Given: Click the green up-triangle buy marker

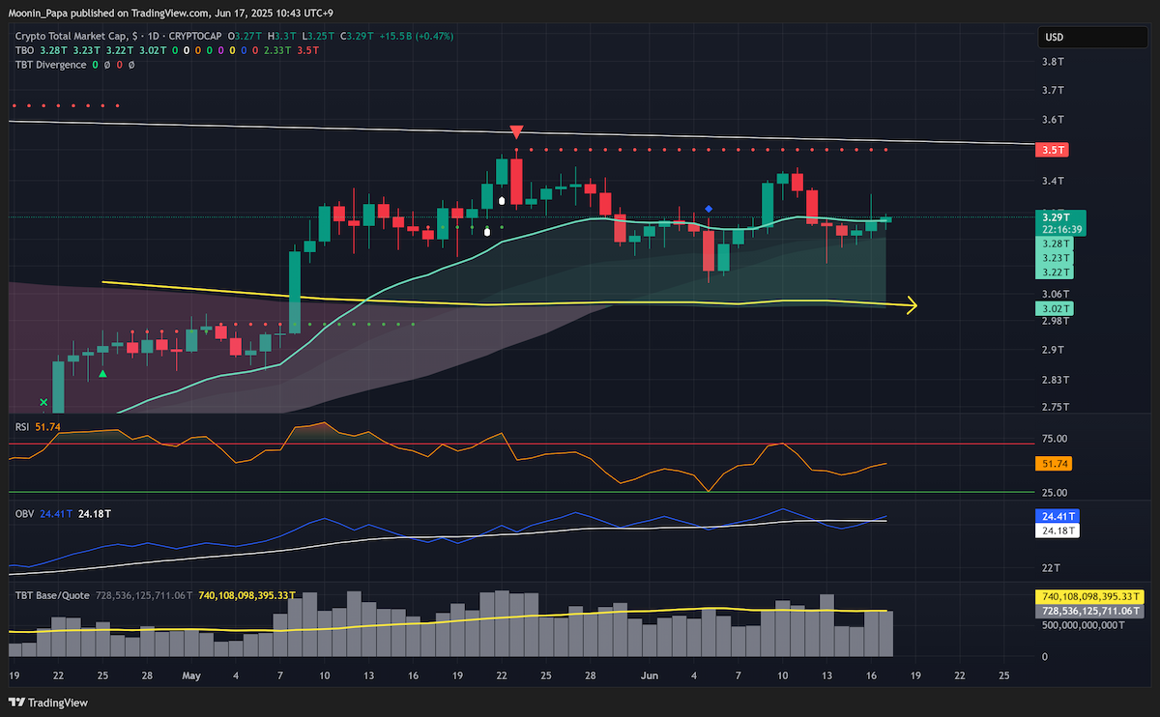Looking at the screenshot, I should 102,373.
